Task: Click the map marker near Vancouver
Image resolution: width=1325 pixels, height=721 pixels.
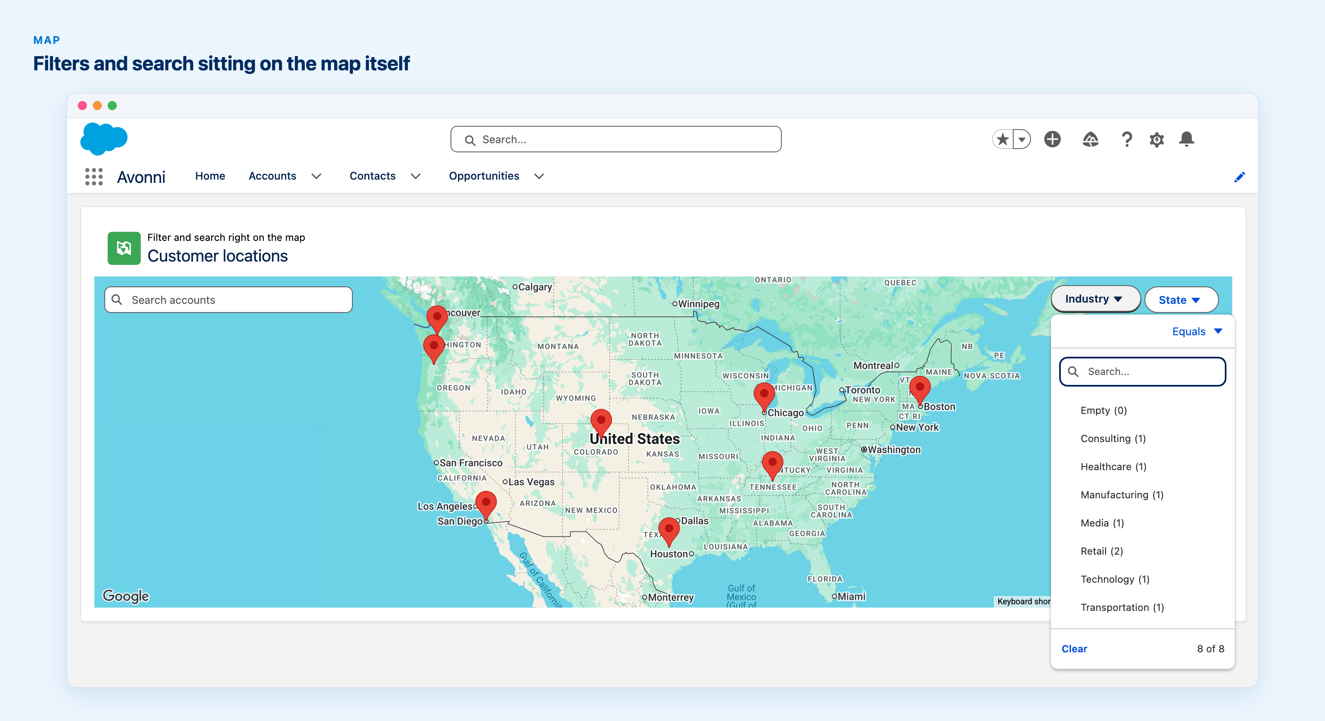Action: tap(437, 320)
